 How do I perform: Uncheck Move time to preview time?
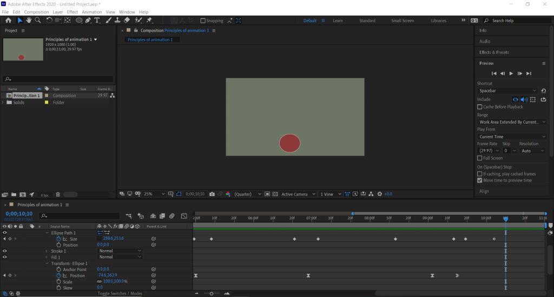point(480,180)
